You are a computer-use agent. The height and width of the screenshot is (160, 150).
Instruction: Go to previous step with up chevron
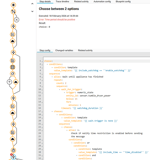[32, 4]
